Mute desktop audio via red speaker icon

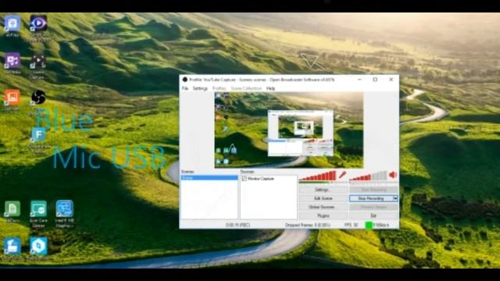[393, 175]
